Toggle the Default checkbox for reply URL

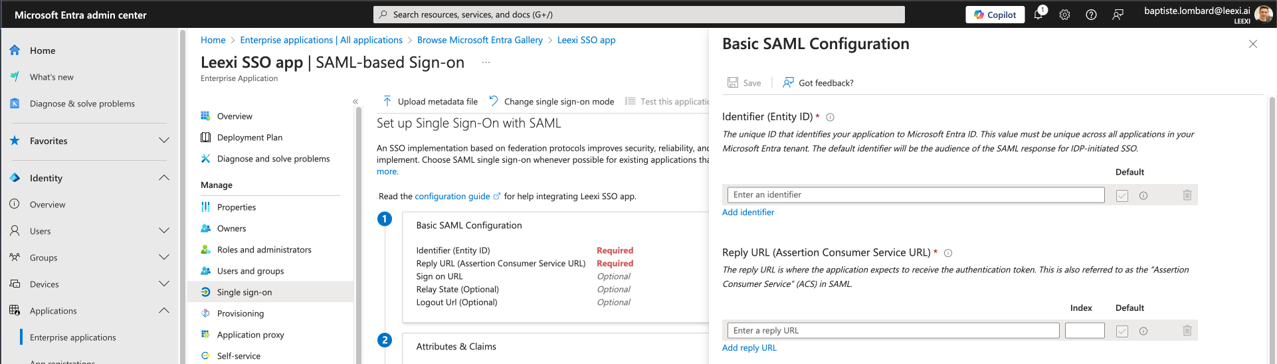(x=1122, y=331)
